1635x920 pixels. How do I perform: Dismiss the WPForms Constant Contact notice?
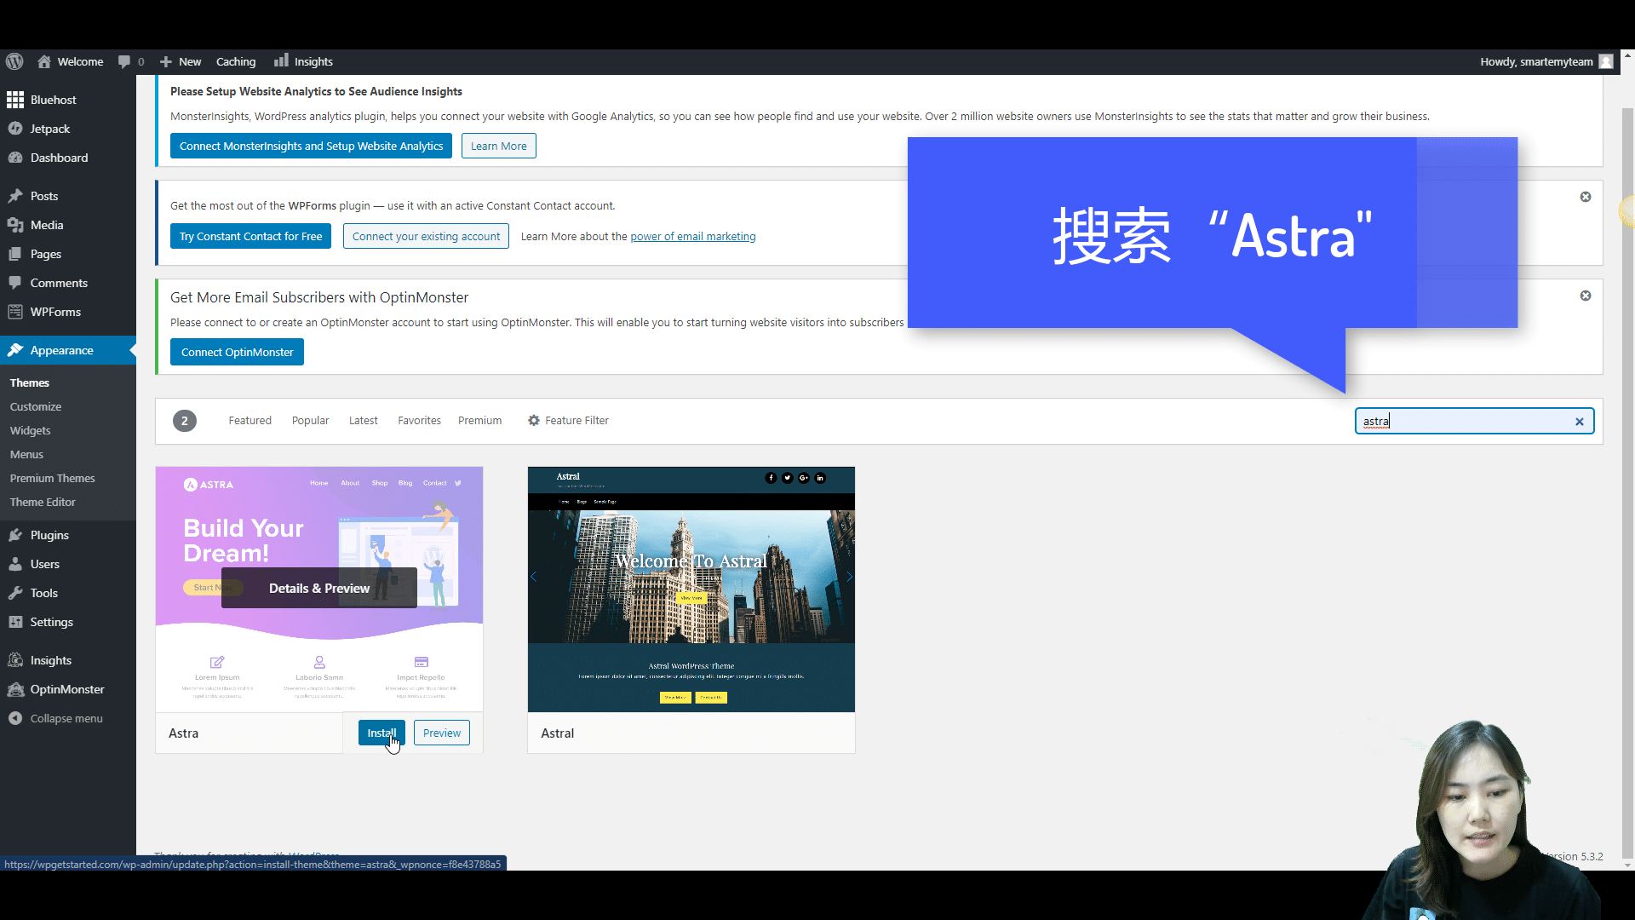[1586, 197]
